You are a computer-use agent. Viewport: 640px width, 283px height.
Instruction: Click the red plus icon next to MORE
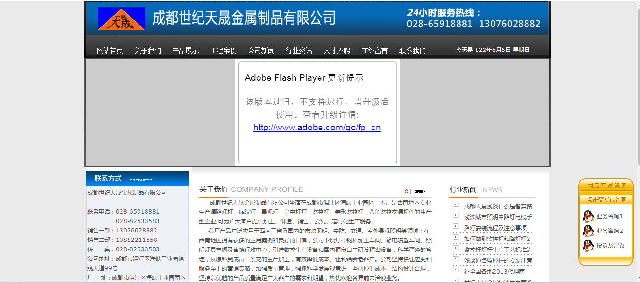click(406, 191)
